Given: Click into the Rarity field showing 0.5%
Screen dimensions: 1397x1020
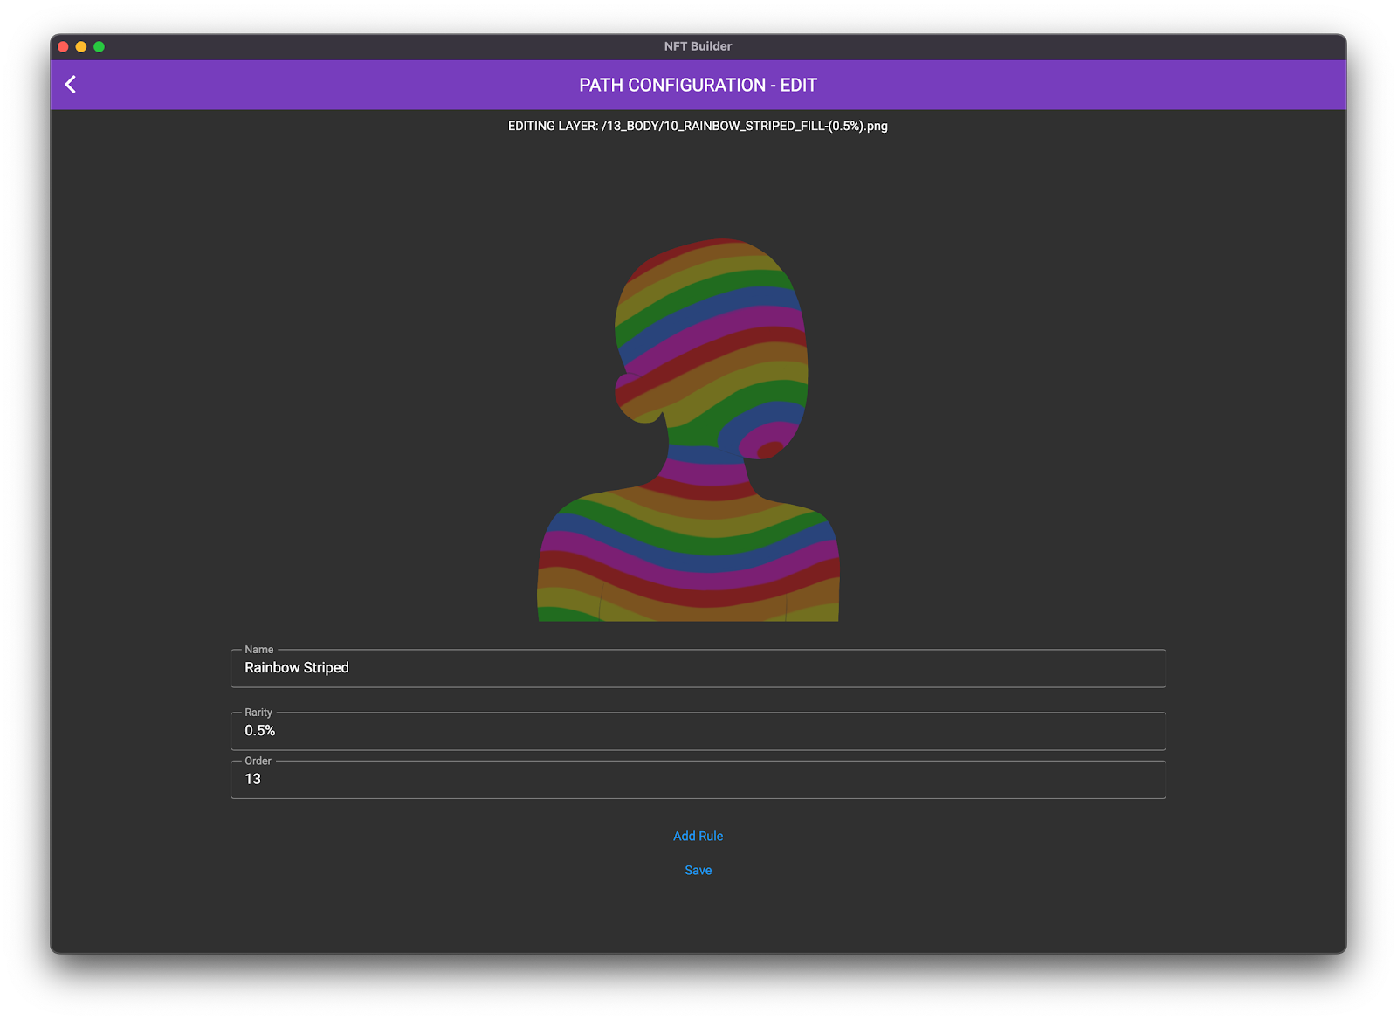Looking at the screenshot, I should point(698,731).
